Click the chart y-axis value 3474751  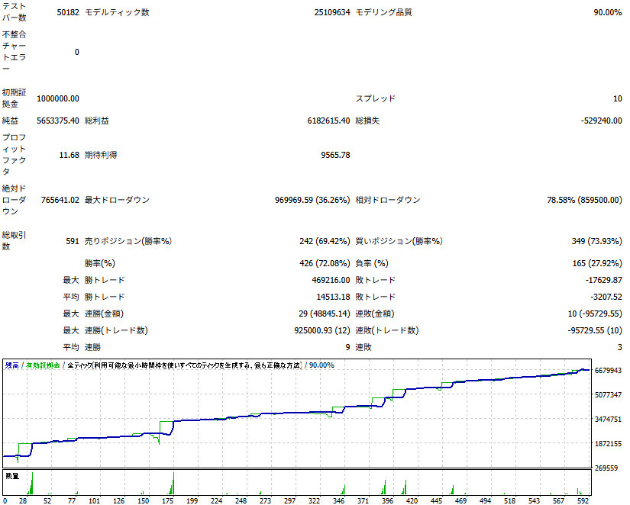coord(608,420)
